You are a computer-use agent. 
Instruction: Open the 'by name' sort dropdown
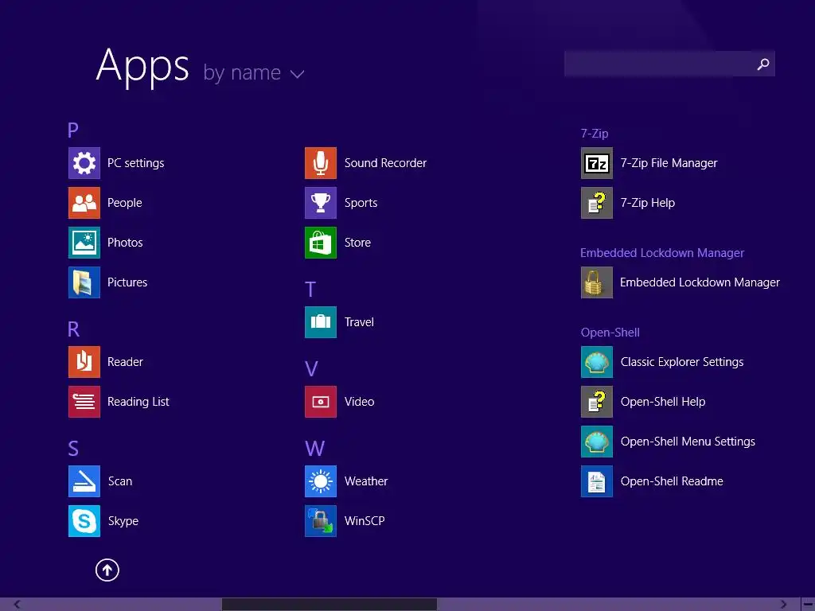click(x=253, y=72)
